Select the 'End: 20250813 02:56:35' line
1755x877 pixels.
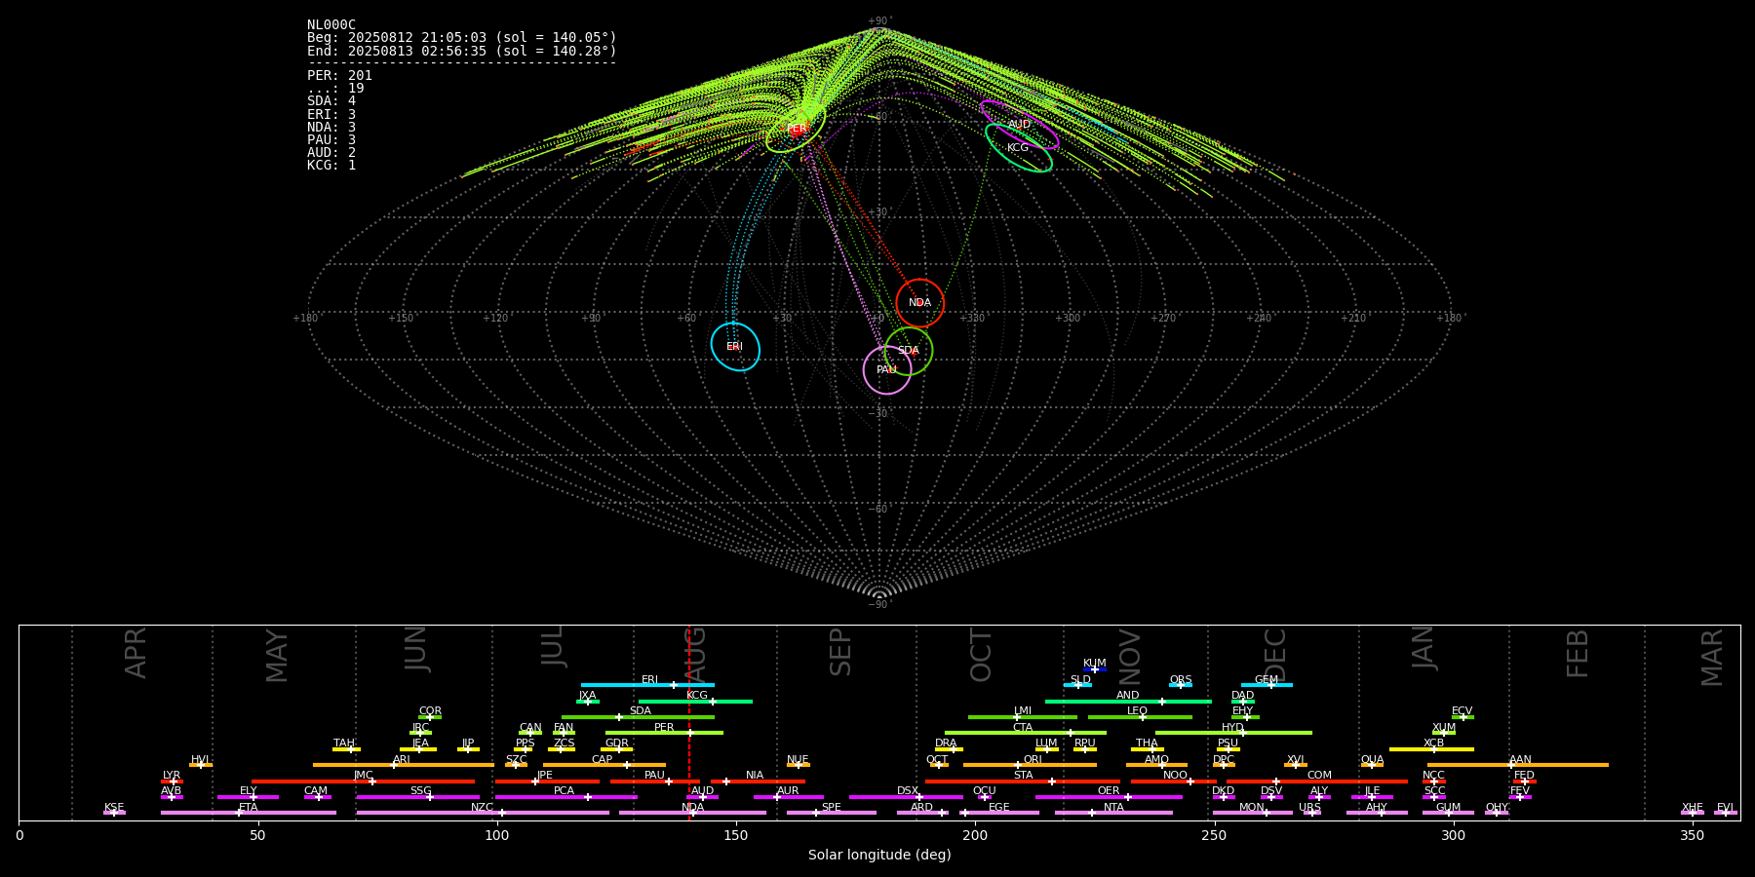[x=462, y=51]
